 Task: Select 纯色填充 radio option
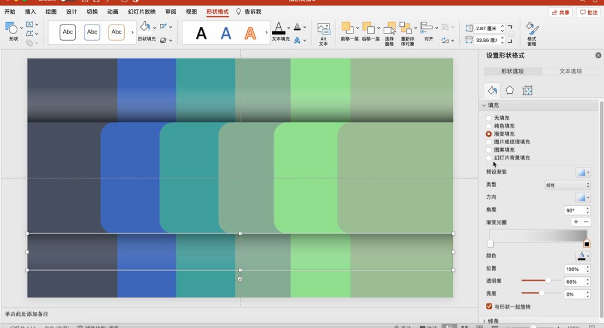point(488,126)
